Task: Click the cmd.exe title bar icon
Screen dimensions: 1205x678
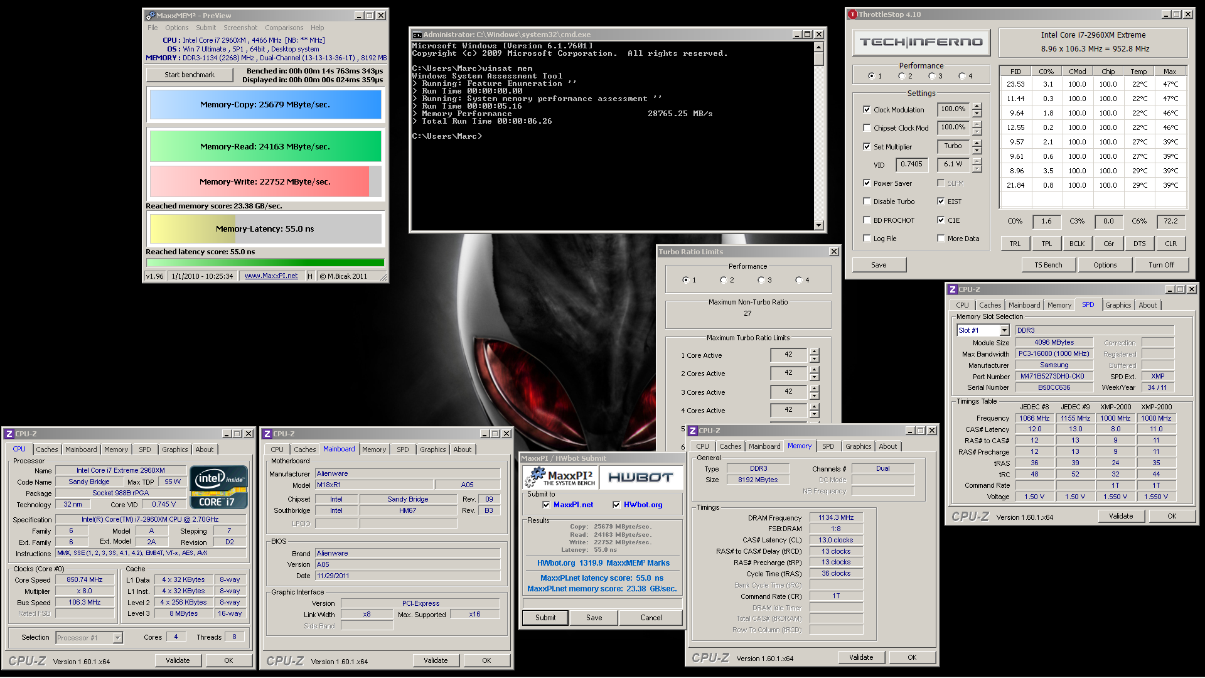Action: coord(417,35)
